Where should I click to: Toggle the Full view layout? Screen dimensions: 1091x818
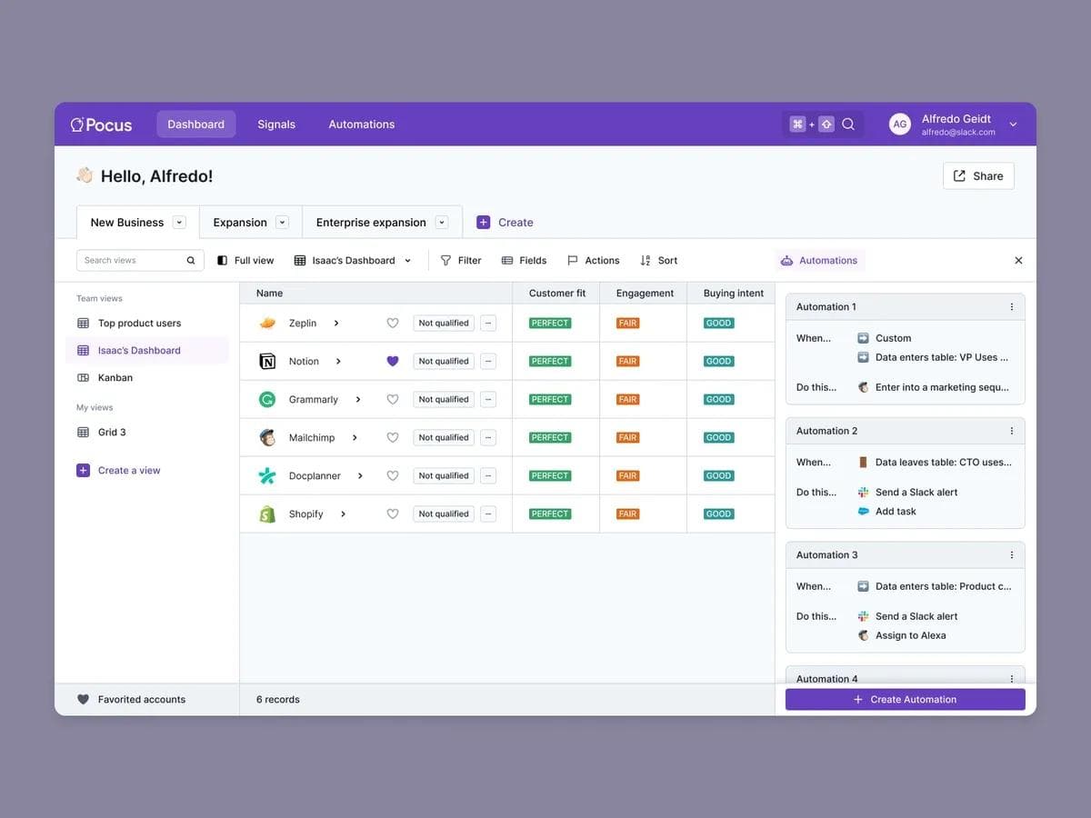[x=245, y=261]
